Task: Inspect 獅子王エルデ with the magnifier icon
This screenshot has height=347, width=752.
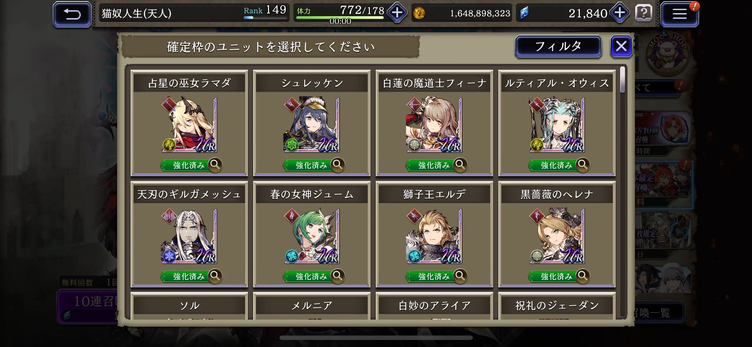Action: (460, 276)
